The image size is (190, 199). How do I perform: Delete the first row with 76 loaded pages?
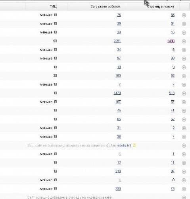click(x=184, y=15)
